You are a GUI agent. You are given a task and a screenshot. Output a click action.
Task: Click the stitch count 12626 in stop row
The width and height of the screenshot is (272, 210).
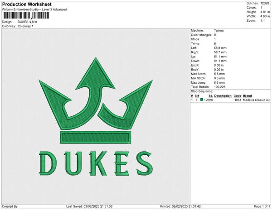tap(209, 100)
